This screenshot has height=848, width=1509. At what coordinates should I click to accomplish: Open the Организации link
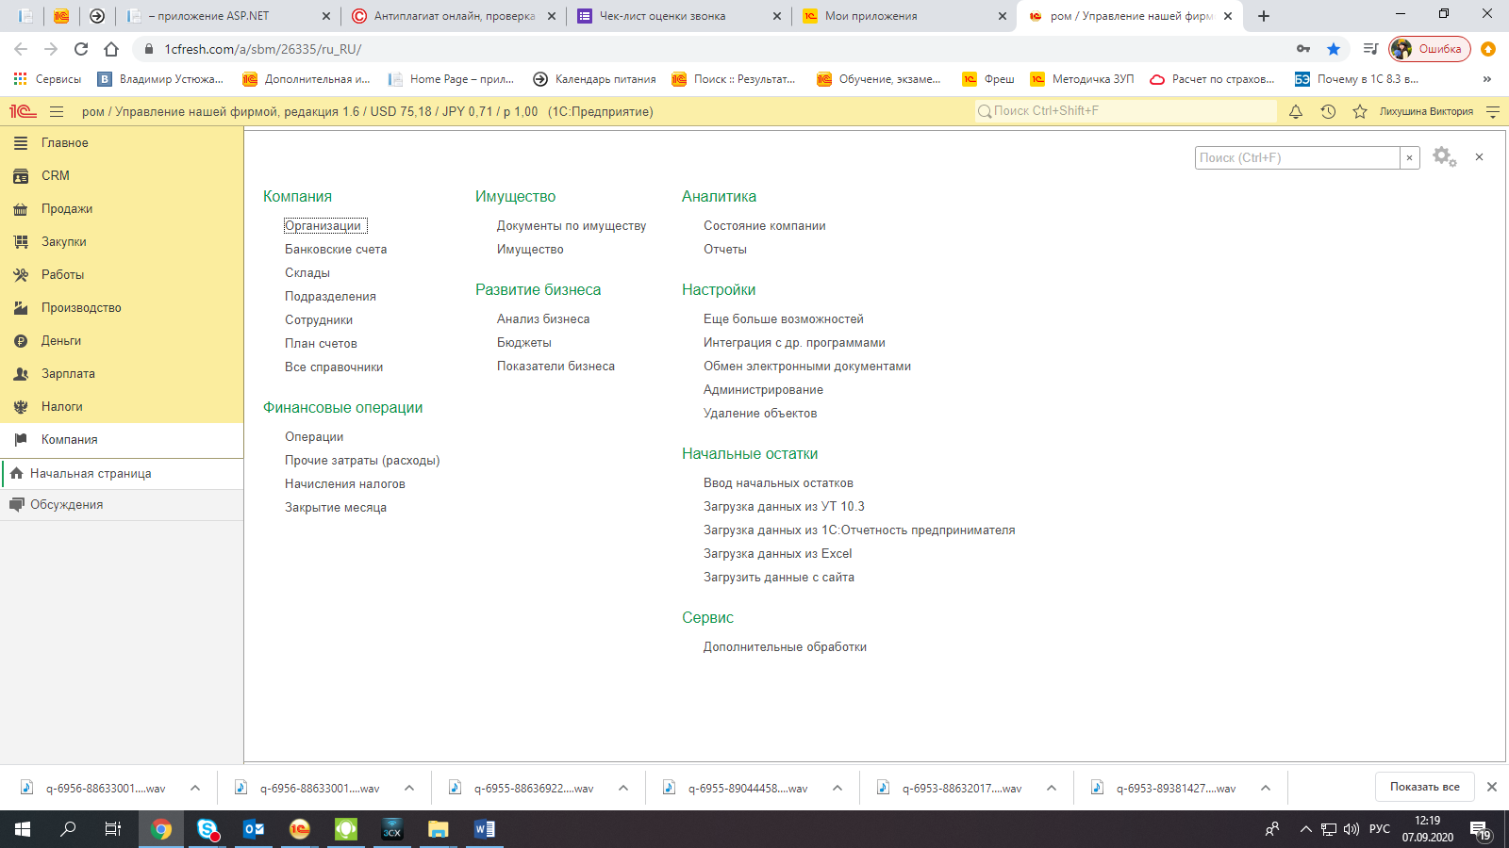(323, 226)
